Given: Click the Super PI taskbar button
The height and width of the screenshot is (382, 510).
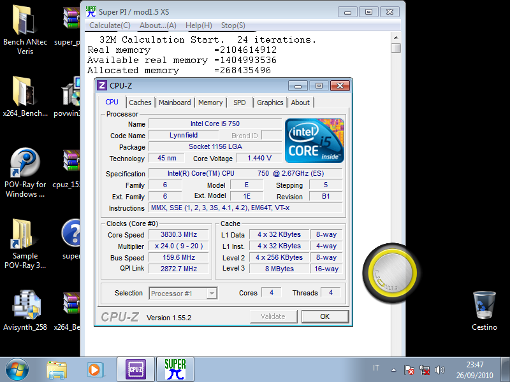Looking at the screenshot, I should pos(175,369).
